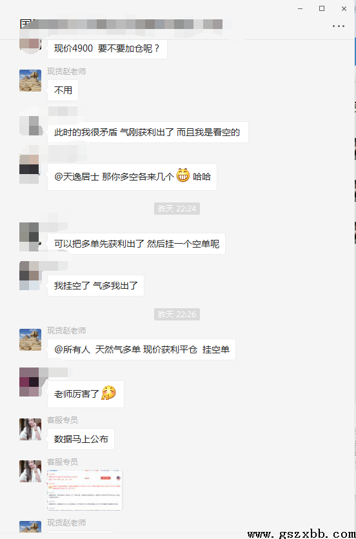
Task: Maximize the chat window
Action: [x=322, y=8]
